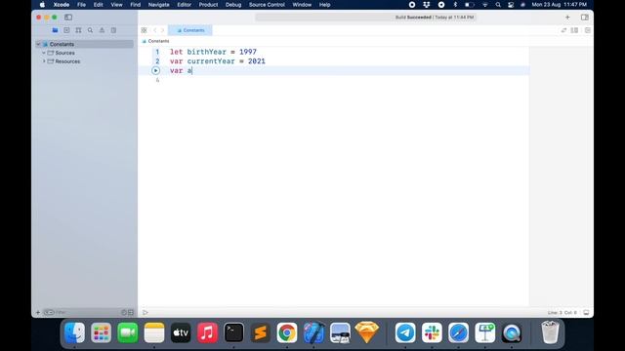Image resolution: width=625 pixels, height=351 pixels.
Task: Open the Source Control menu
Action: pyautogui.click(x=267, y=5)
